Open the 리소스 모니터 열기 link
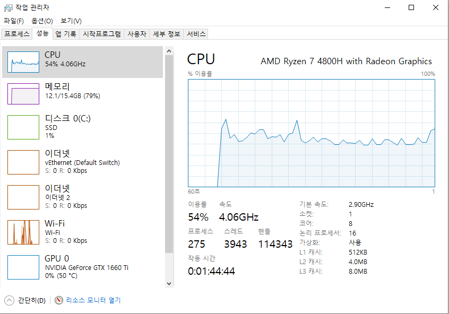The height and width of the screenshot is (314, 449). click(x=93, y=300)
